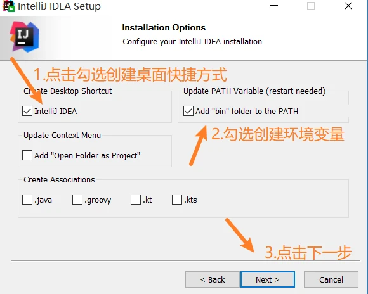Proceed with the Next > button
The image size is (368, 294).
268,279
